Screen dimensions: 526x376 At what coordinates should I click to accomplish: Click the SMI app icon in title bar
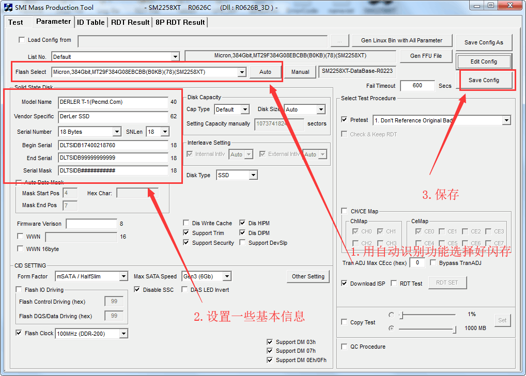[8, 7]
